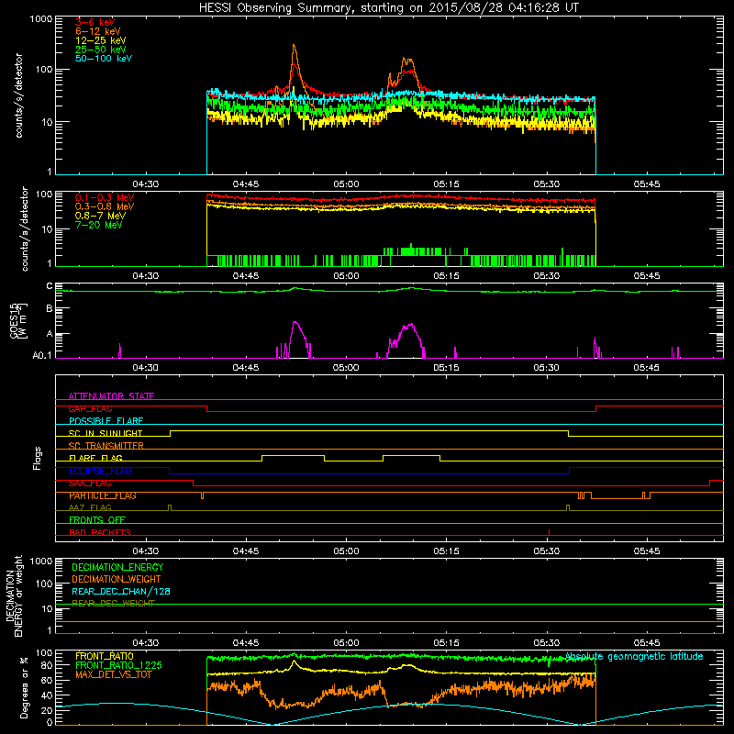This screenshot has width=734, height=734.
Task: Select the AAZ_FLAG label
Action: coord(90,507)
